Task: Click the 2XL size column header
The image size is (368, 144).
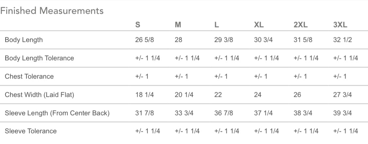Action: [x=300, y=25]
